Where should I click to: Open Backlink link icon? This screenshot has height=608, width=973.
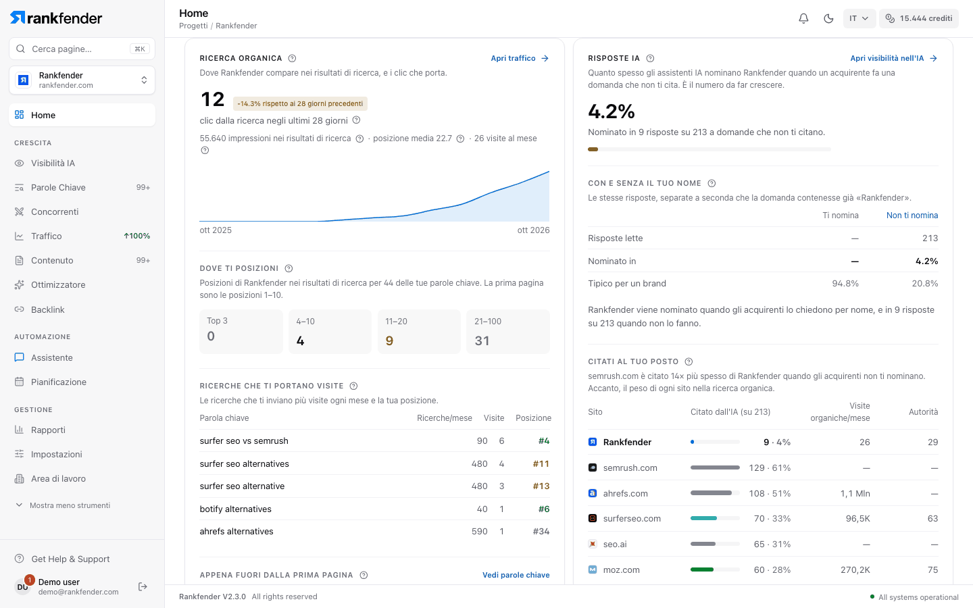point(20,309)
